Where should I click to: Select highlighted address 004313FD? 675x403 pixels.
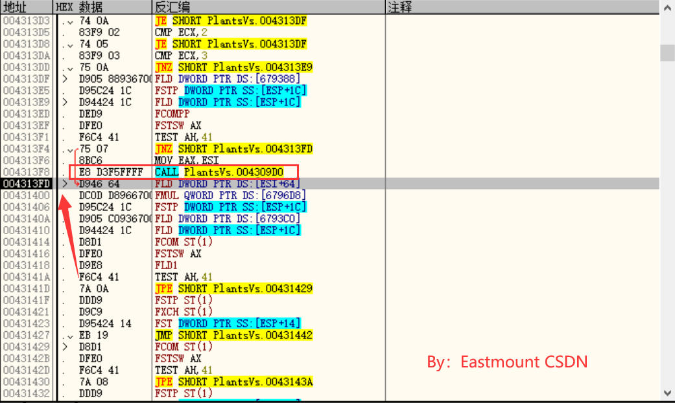click(x=26, y=184)
